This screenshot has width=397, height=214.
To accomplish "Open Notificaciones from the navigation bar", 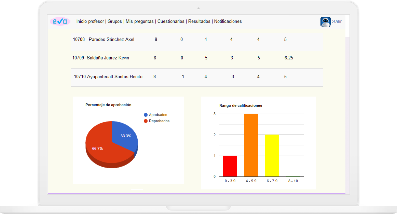I will pos(228,22).
